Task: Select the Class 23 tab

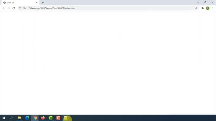Action: (20, 3)
